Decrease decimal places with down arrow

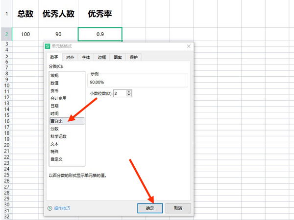129,95
